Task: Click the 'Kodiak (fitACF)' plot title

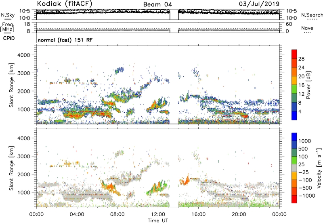Action: click(65, 4)
